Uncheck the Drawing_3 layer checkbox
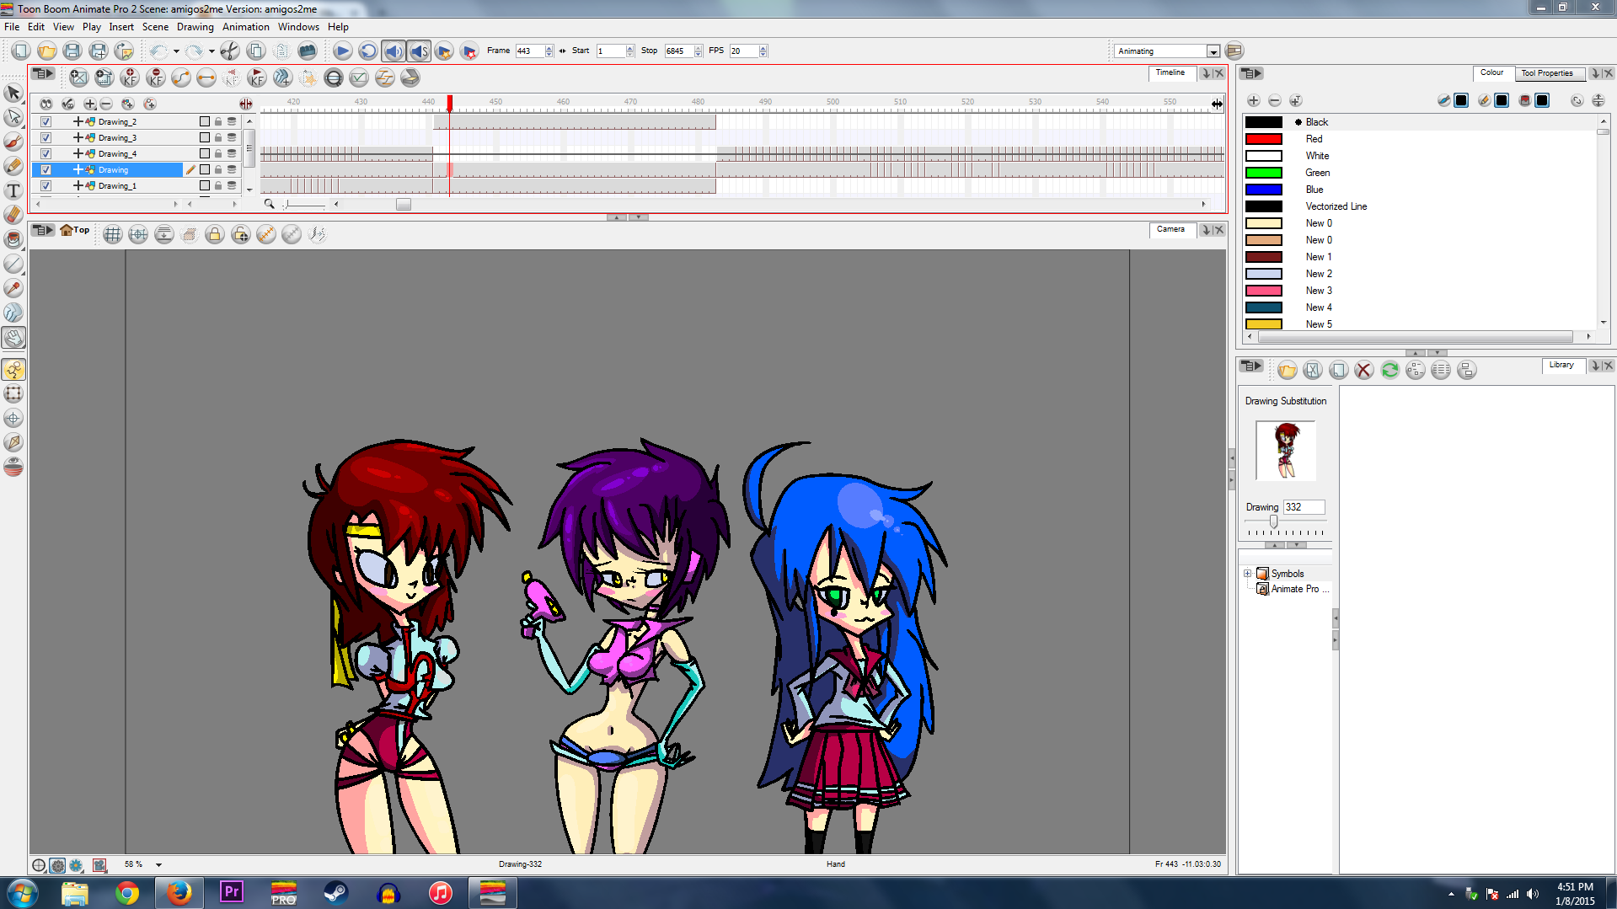The height and width of the screenshot is (909, 1617). 46,137
